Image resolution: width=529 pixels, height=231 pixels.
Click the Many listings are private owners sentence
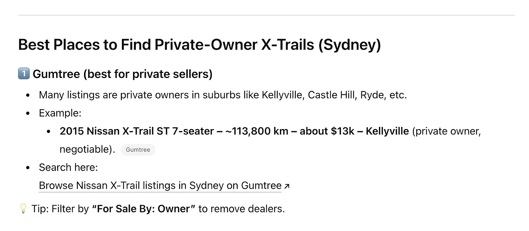tap(223, 95)
